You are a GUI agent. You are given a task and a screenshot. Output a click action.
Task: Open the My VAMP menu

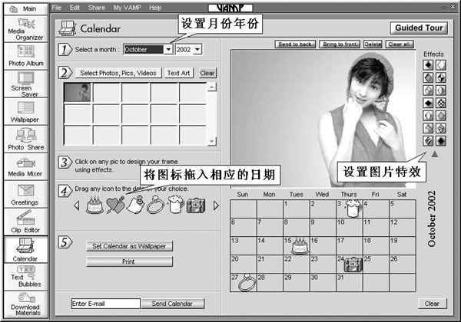coord(127,8)
